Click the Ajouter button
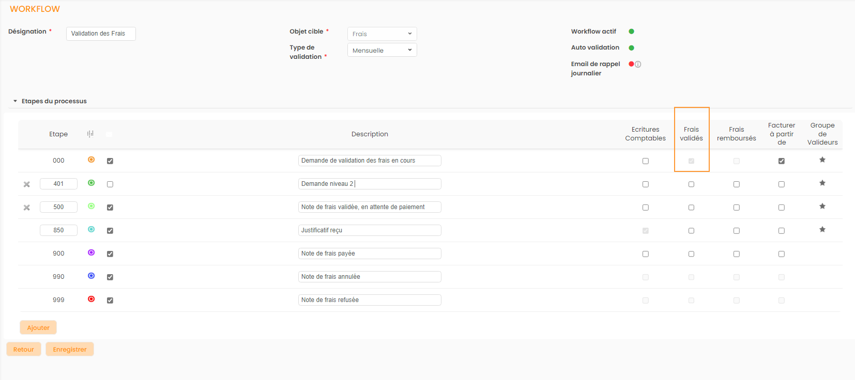Screen dimensions: 855x380 (38, 328)
